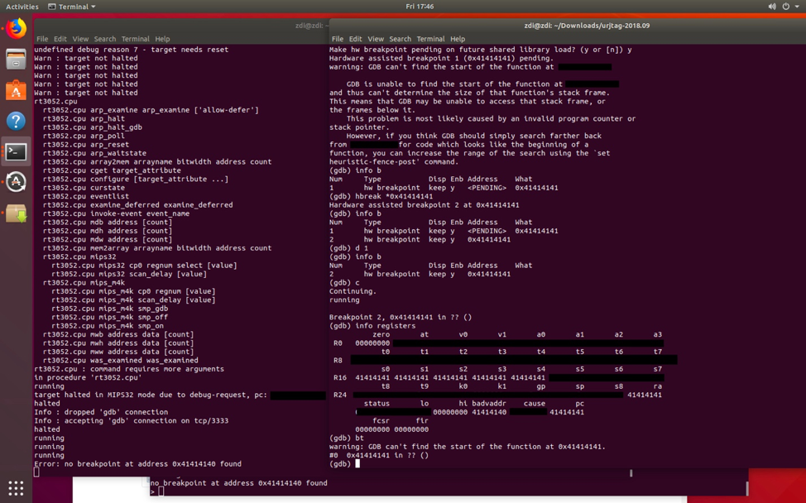Click 'rt3052.cpu arp_halt_gdb' line

point(93,127)
